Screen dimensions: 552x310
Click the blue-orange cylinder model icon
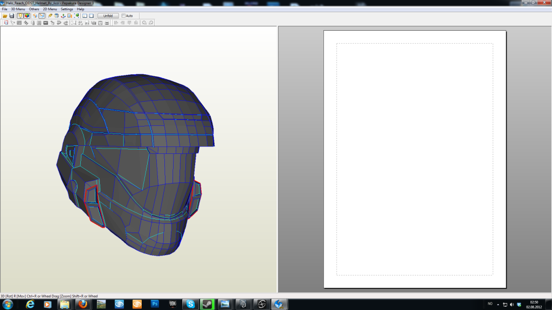coord(56,16)
